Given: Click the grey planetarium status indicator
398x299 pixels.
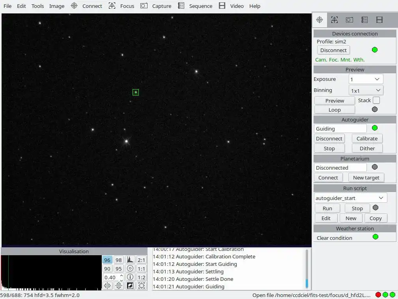Looking at the screenshot, I should [x=375, y=167].
